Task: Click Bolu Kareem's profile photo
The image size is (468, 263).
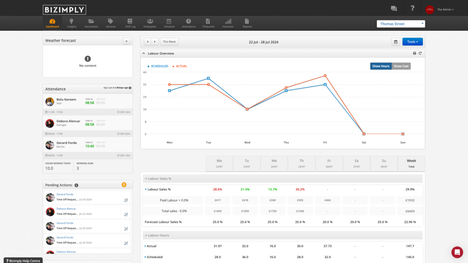Action: pos(50,101)
